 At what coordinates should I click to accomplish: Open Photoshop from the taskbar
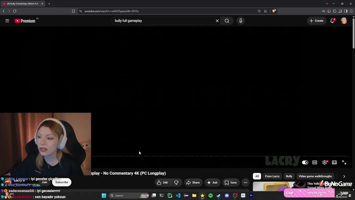pos(243,196)
